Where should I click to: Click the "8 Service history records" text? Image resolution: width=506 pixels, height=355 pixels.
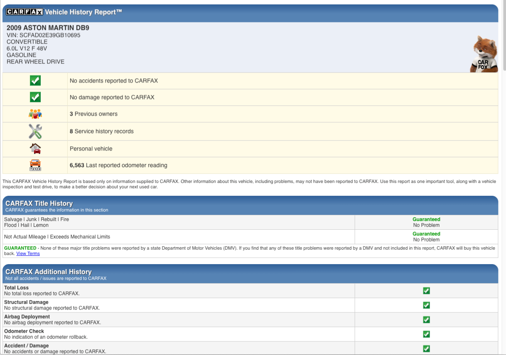102,131
